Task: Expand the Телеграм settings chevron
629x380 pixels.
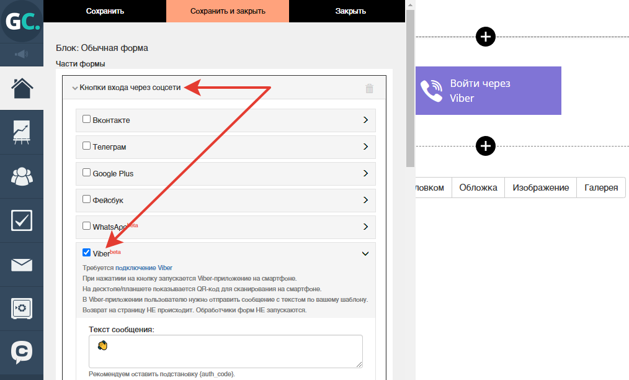Action: tap(365, 147)
